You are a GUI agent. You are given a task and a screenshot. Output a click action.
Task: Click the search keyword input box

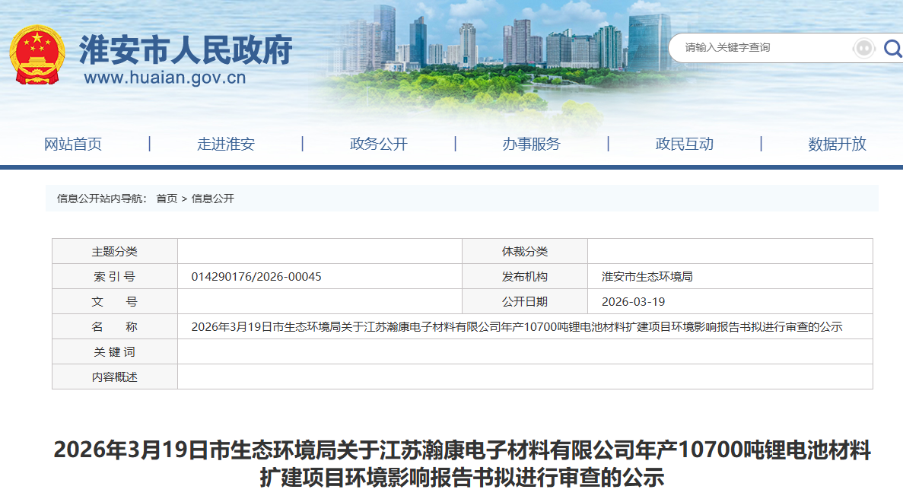[761, 48]
